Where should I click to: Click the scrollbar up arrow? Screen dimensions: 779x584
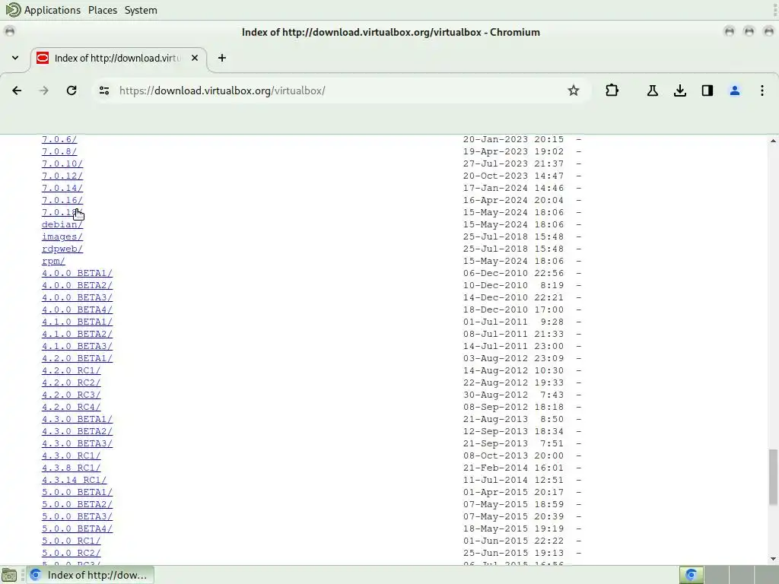[x=773, y=141]
